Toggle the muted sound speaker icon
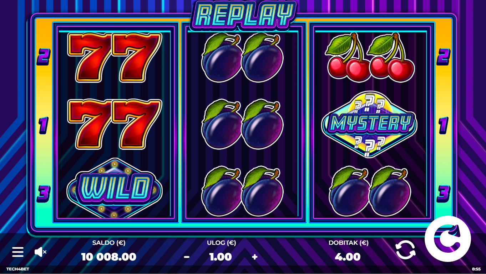Image resolution: width=486 pixels, height=274 pixels. tap(40, 252)
